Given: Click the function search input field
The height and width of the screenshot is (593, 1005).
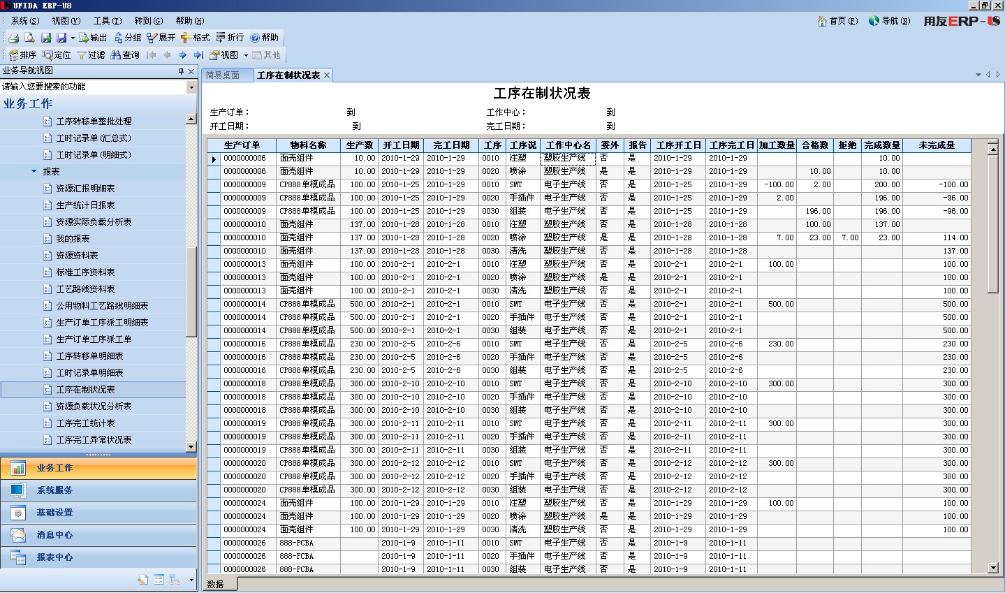Looking at the screenshot, I should [x=93, y=87].
